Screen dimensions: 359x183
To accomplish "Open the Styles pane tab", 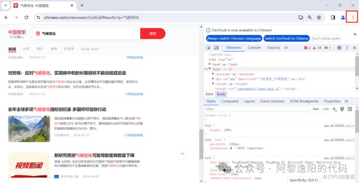I will point(211,101).
